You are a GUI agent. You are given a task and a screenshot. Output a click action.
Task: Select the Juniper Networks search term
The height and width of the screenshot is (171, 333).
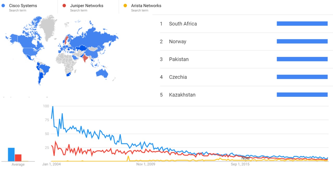click(x=86, y=6)
